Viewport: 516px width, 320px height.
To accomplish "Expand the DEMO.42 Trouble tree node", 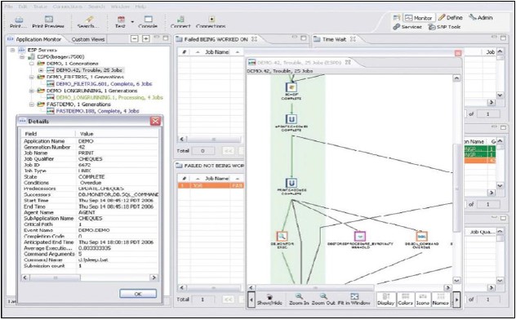I will [x=41, y=70].
